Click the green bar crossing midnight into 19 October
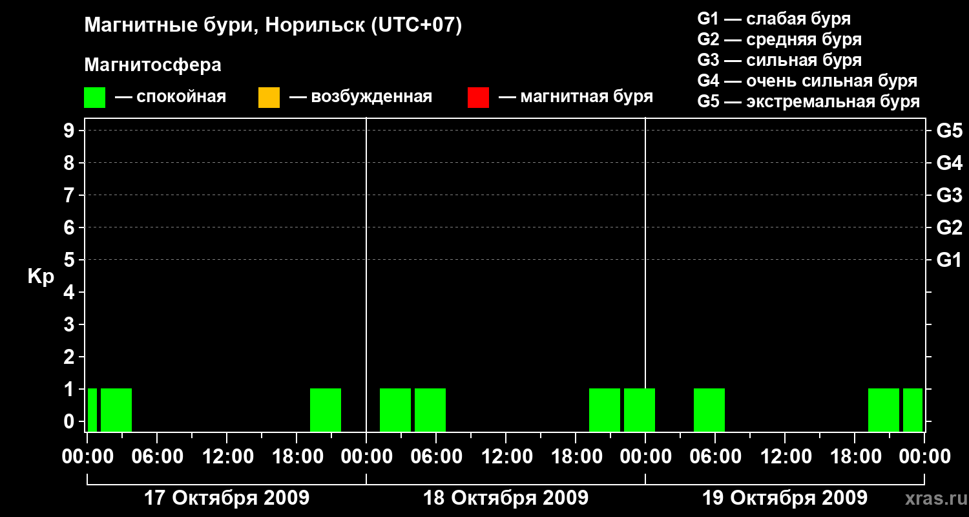969x517 pixels. coord(640,410)
